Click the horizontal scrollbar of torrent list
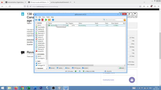The image size is (161, 90). (x=71, y=65)
